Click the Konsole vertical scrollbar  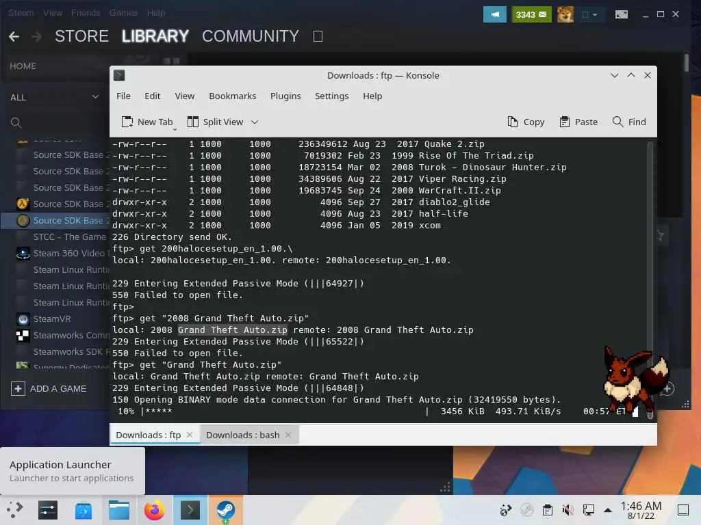650,279
